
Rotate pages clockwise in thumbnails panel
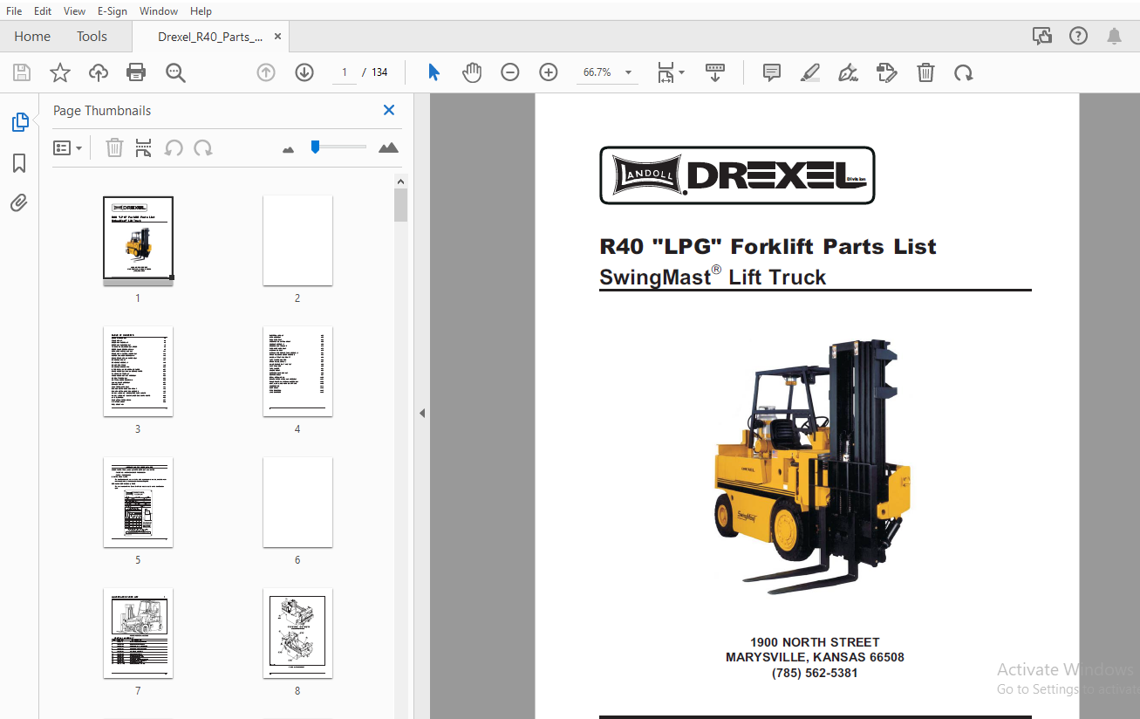click(203, 147)
